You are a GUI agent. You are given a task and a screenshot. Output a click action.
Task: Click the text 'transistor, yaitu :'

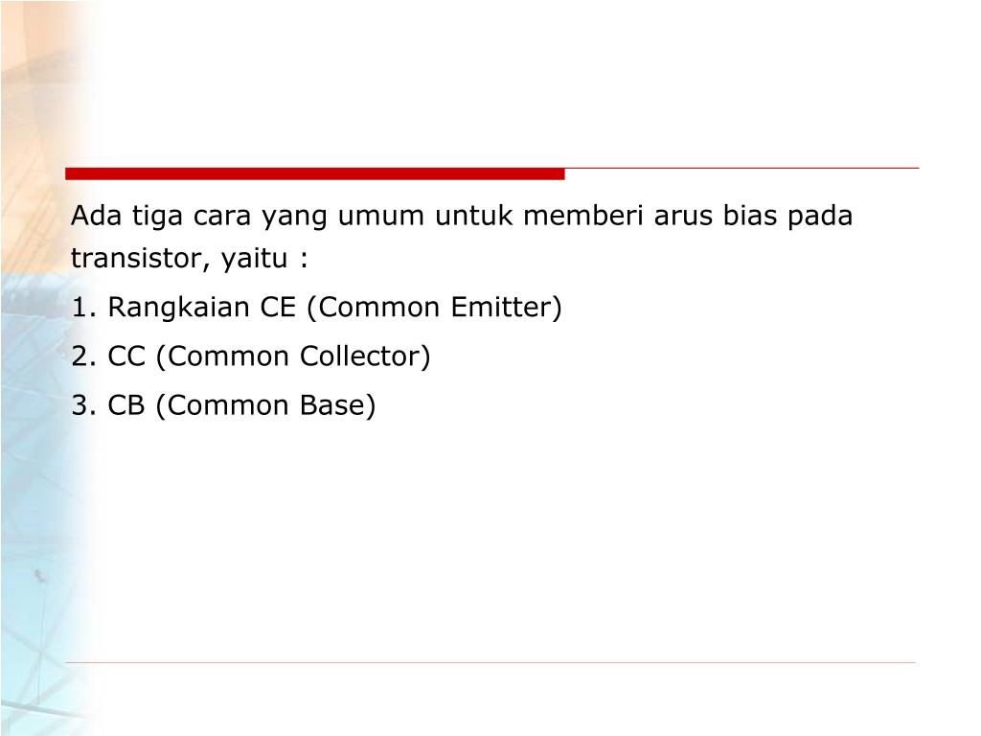190,258
